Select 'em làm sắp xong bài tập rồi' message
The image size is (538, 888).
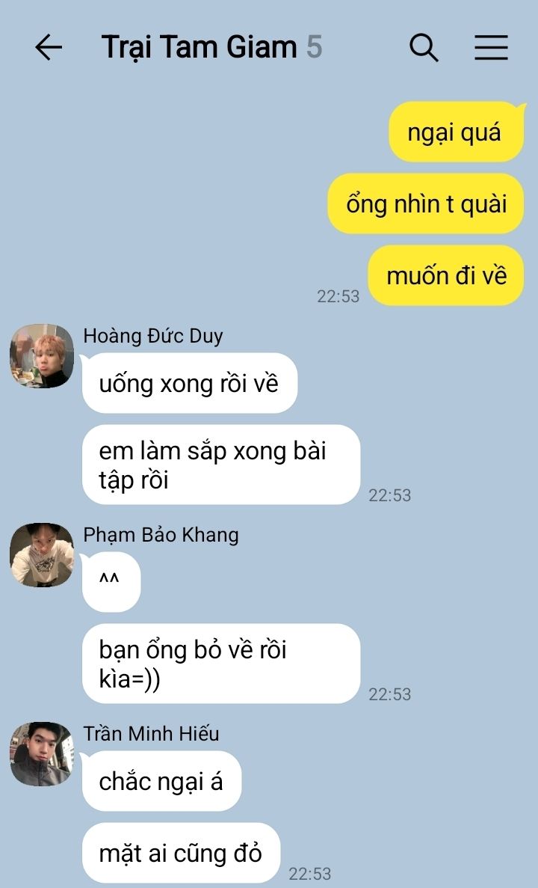pos(221,465)
